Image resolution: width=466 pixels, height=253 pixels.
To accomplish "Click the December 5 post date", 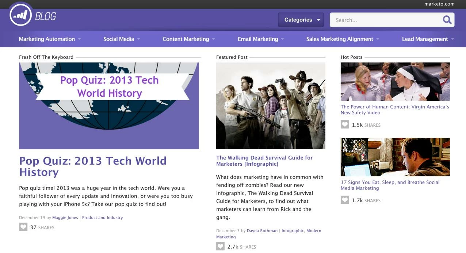I will pos(228,231).
